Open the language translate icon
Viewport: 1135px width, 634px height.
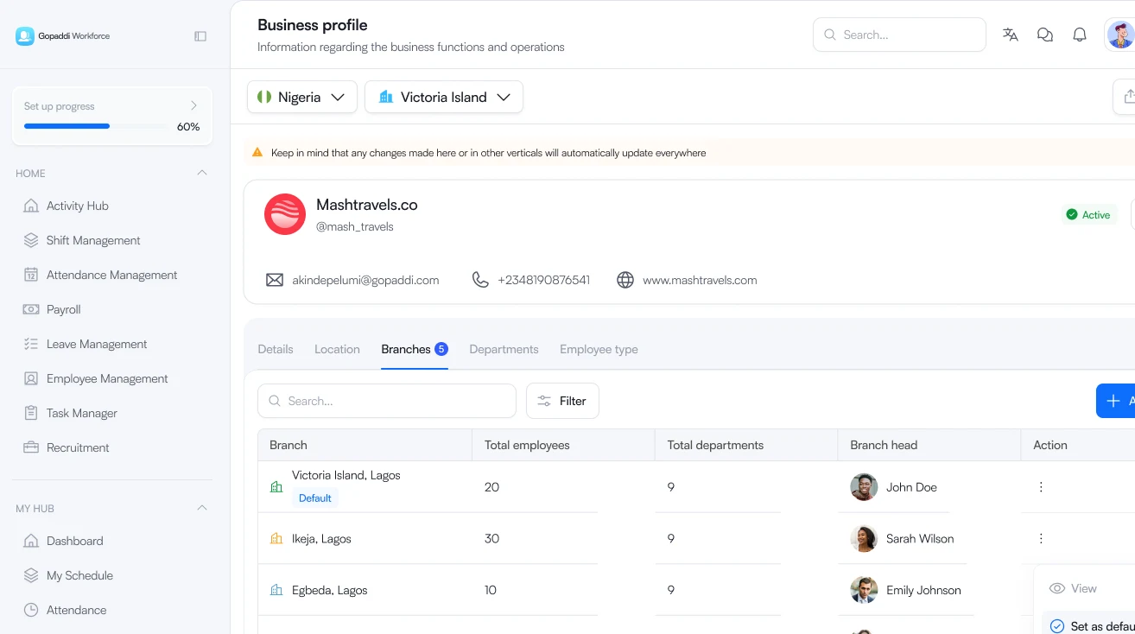pyautogui.click(x=1011, y=35)
